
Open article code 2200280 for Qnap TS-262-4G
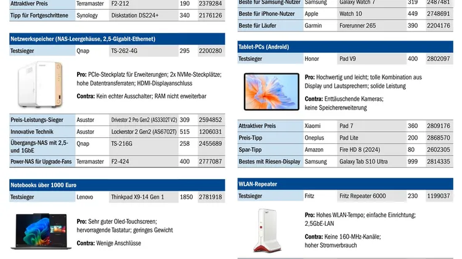[x=209, y=51]
